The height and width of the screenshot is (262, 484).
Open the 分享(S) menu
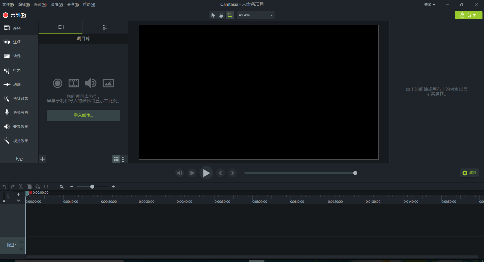pos(73,5)
